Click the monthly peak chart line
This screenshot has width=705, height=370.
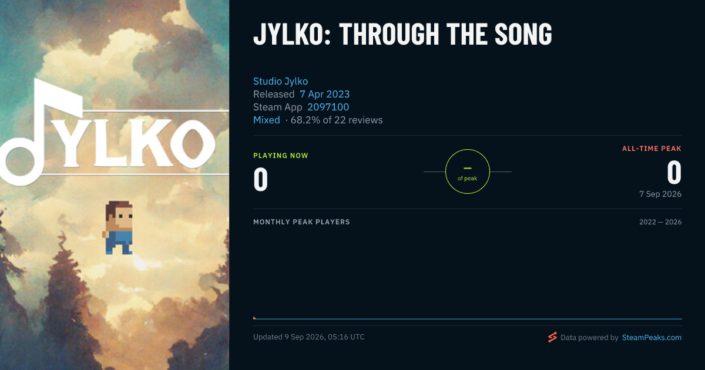point(468,319)
